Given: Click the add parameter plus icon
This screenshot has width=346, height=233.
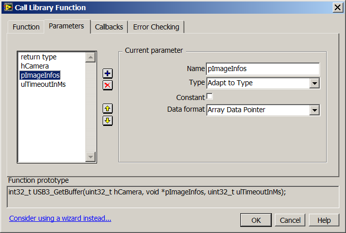Looking at the screenshot, I should click(x=108, y=74).
